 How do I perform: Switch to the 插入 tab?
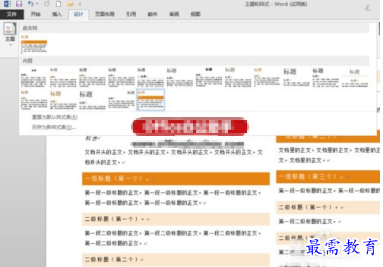click(57, 14)
